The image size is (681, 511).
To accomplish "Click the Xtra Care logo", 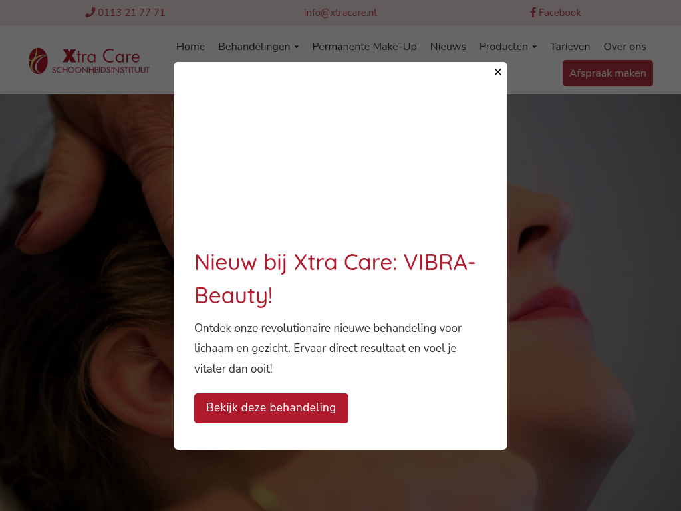I will coord(89,61).
